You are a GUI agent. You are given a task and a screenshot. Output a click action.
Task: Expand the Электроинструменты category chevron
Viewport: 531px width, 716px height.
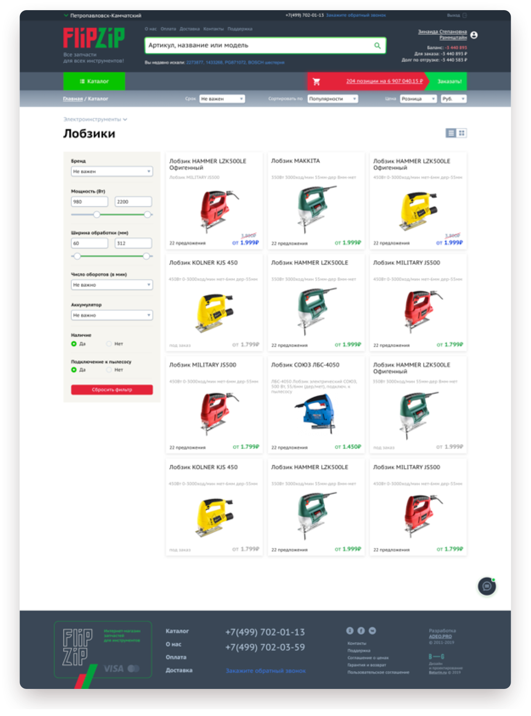coord(125,119)
